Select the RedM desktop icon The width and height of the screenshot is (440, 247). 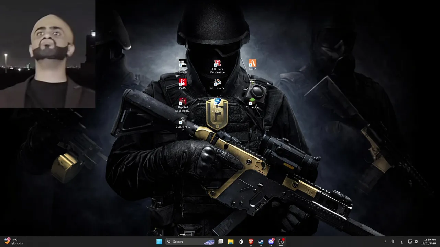coord(183,84)
